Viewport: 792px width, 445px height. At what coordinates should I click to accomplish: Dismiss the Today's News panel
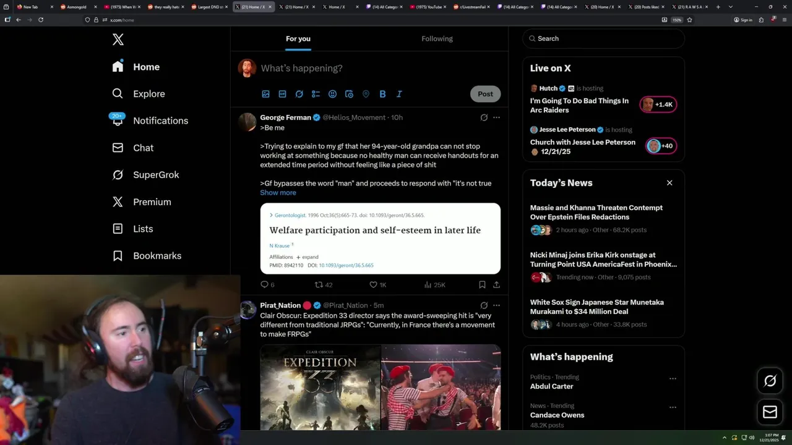point(669,183)
